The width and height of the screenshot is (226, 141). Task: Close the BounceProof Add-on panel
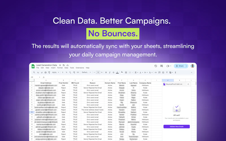pyautogui.click(x=188, y=84)
